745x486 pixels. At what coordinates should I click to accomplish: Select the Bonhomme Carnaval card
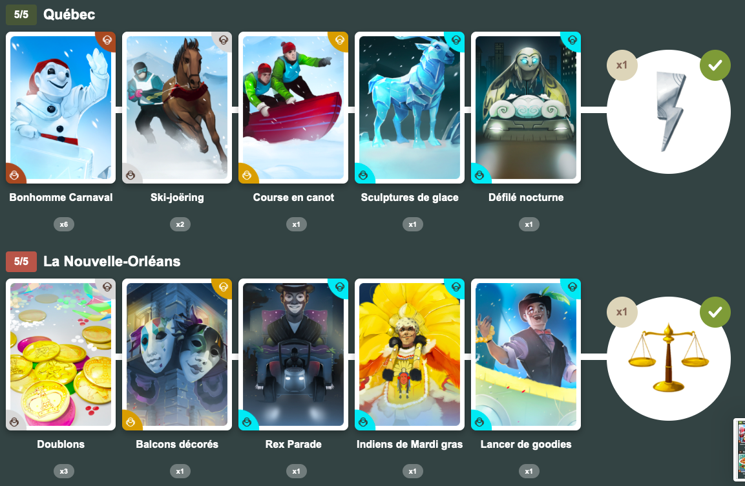pyautogui.click(x=61, y=108)
